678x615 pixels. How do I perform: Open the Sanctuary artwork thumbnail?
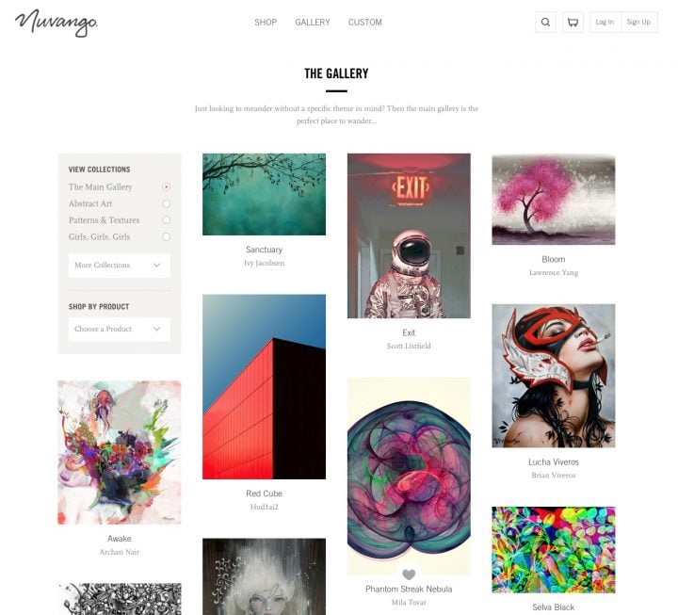pyautogui.click(x=265, y=194)
